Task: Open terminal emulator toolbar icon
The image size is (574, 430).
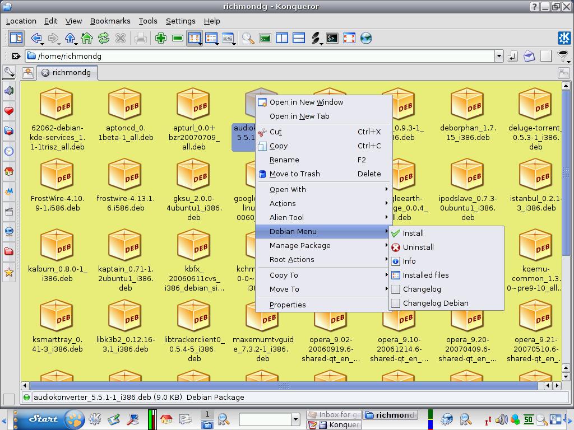Action: (332, 38)
